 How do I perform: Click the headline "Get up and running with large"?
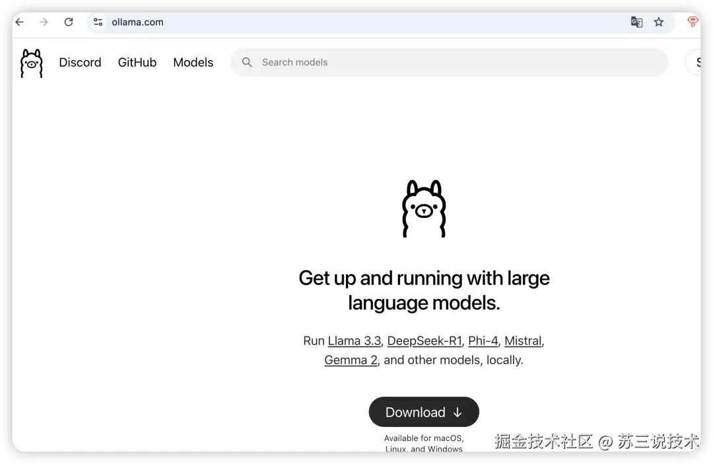(x=424, y=278)
